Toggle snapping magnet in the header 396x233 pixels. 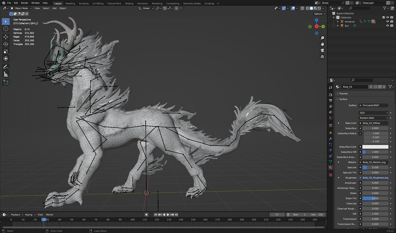point(165,8)
